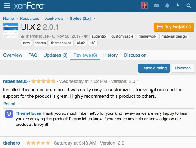Click the Buy for $35.00 button
Screen dimensions: 196x148
point(174,27)
